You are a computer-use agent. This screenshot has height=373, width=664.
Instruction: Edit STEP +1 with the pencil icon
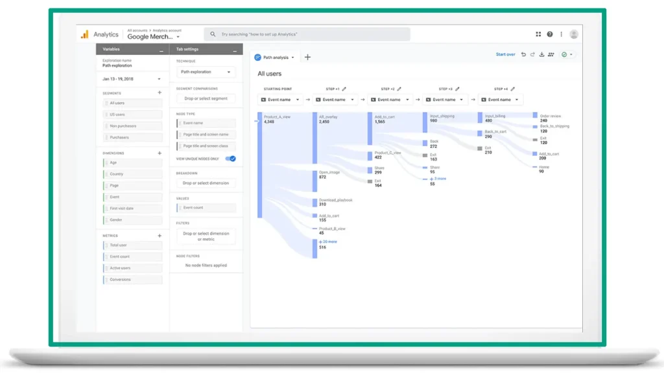[345, 89]
